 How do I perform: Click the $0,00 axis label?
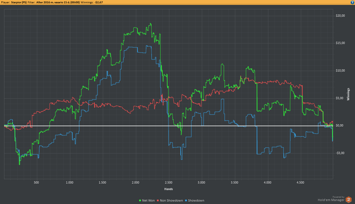coord(339,126)
